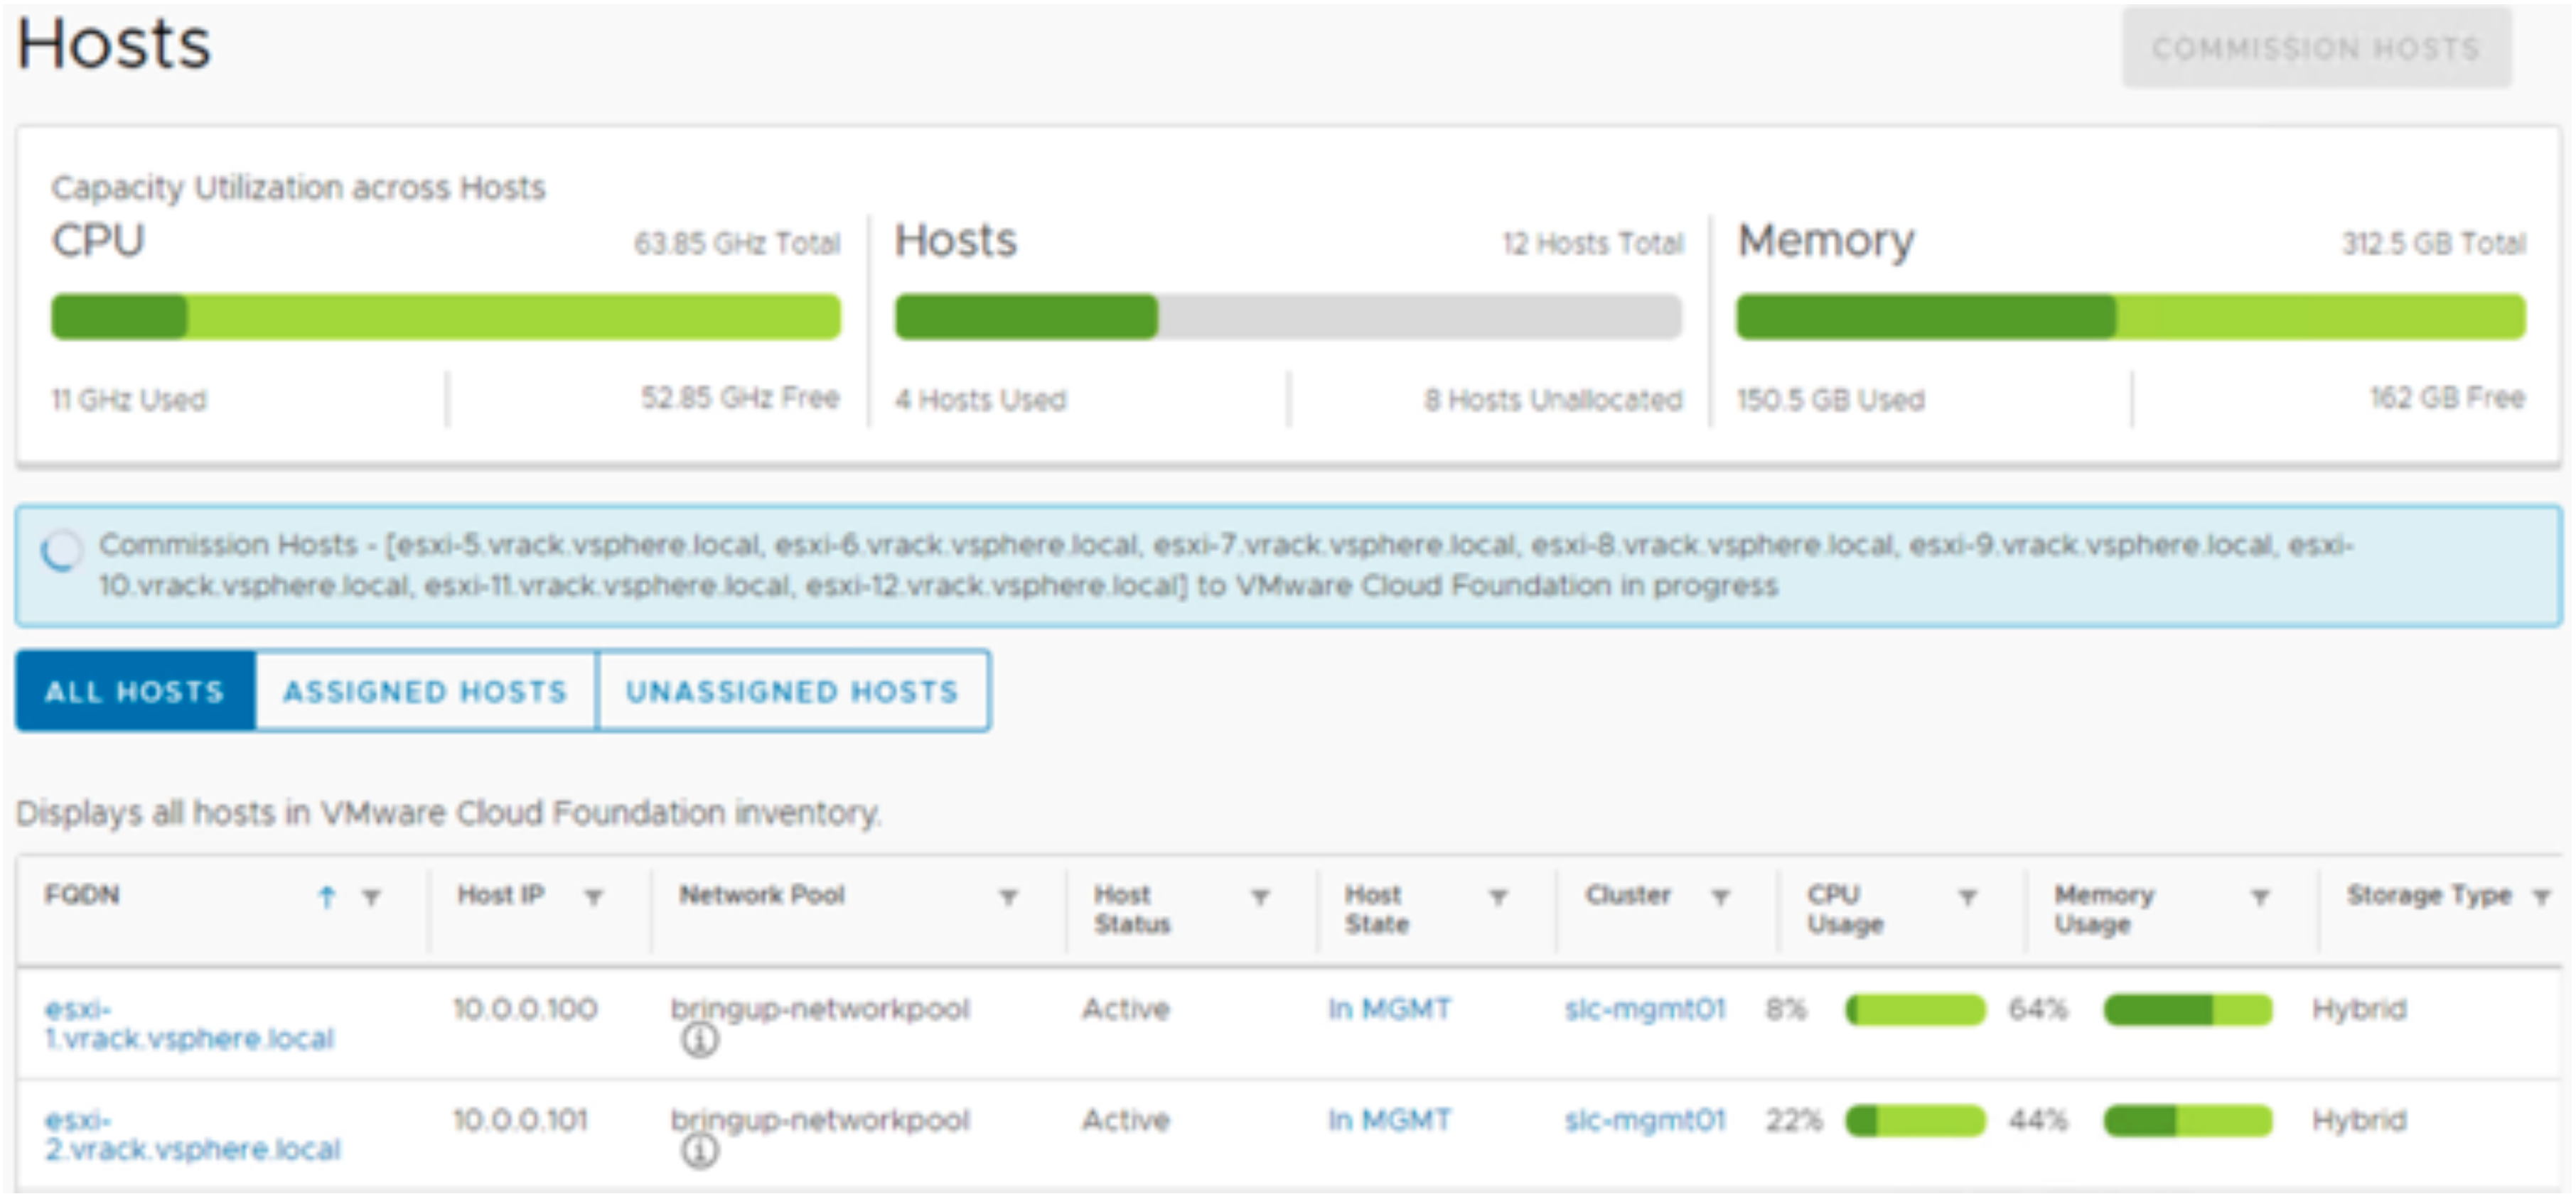The width and height of the screenshot is (2576, 1199).
Task: Open the Host State column filter
Action: [1498, 897]
